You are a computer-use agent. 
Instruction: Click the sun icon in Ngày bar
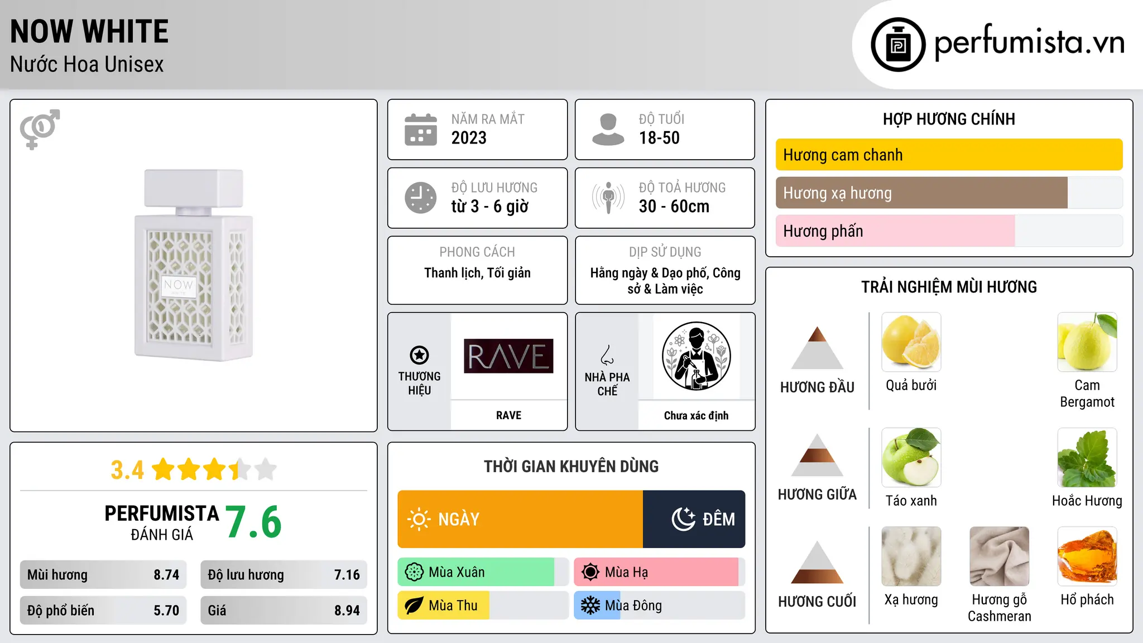pyautogui.click(x=419, y=519)
